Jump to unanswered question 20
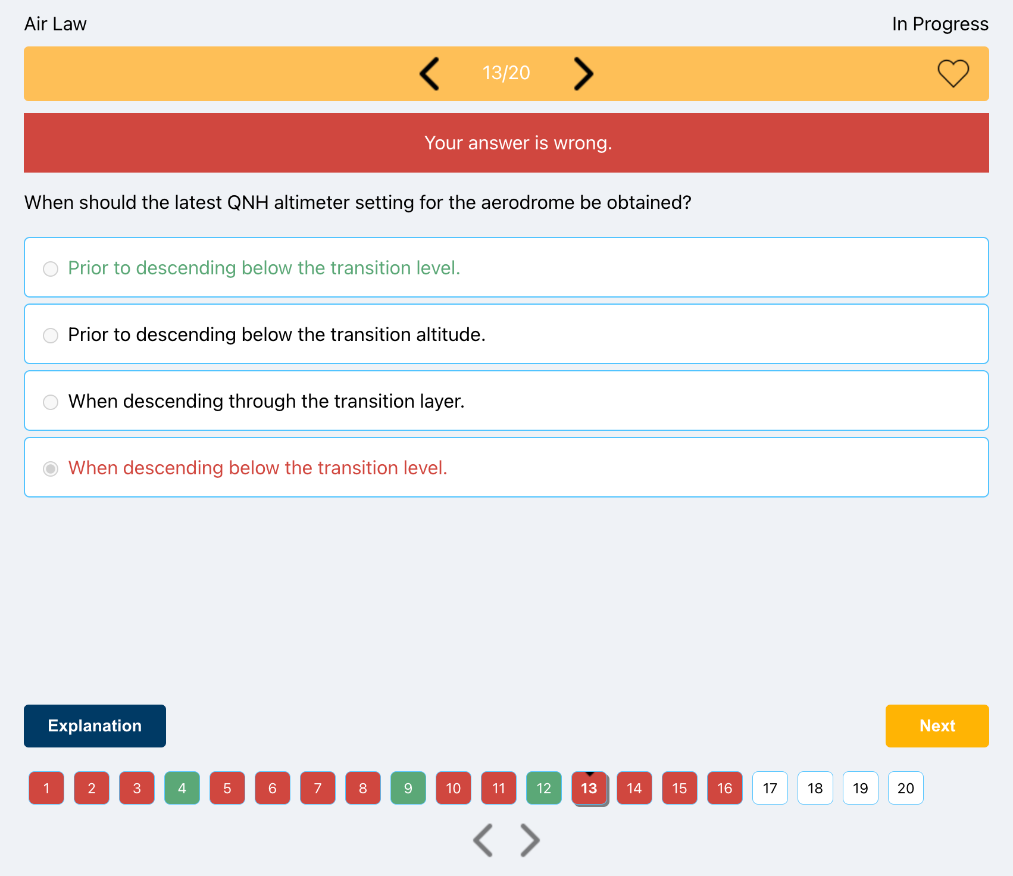The height and width of the screenshot is (876, 1013). (x=905, y=788)
